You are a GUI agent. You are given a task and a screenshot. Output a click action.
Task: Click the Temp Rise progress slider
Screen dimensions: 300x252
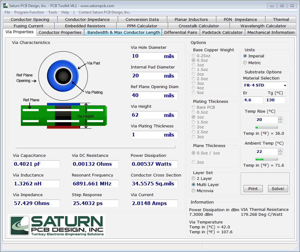pos(266,127)
